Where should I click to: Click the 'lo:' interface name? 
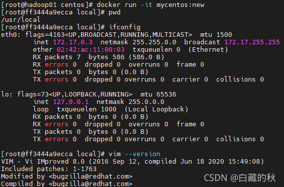pos(7,94)
